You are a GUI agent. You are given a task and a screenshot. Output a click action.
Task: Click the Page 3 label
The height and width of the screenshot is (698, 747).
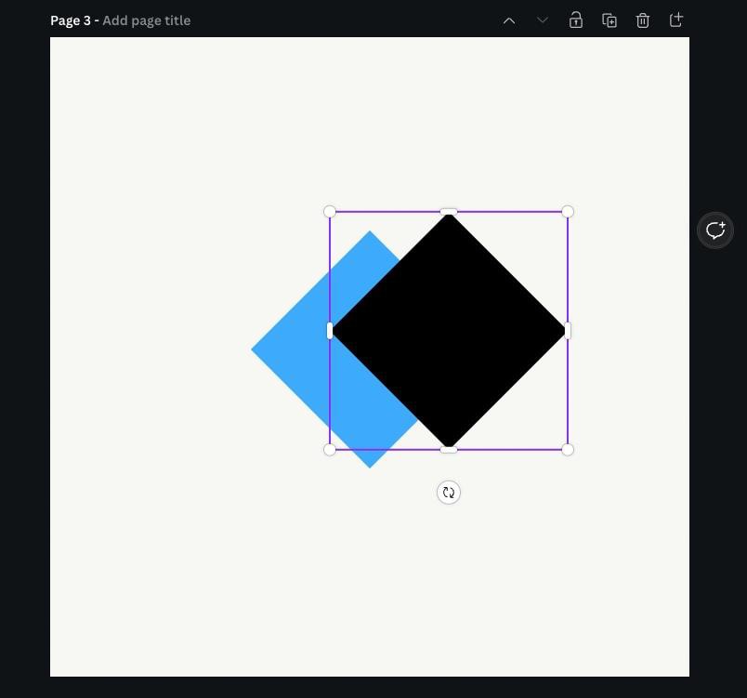(71, 20)
